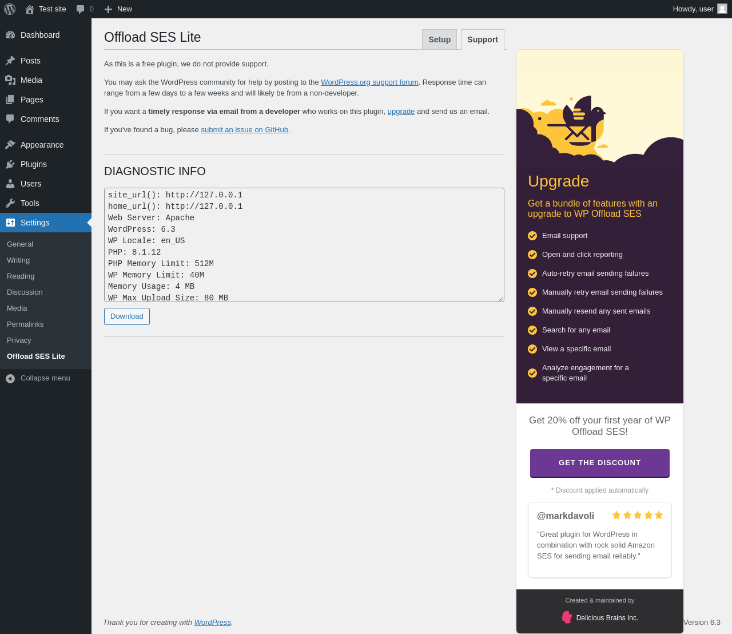Click the Collapse menu arrow icon

[x=10, y=378]
